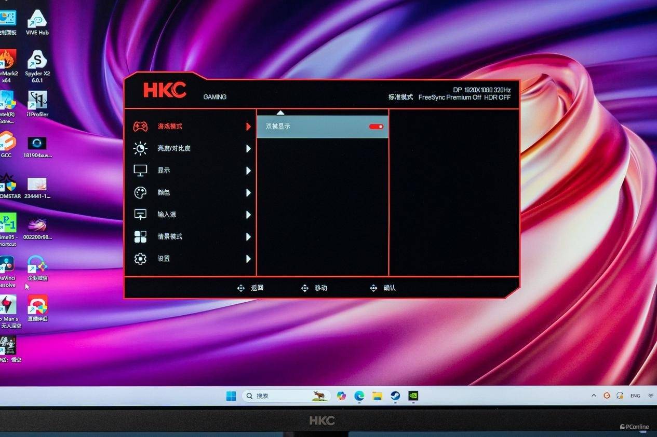Expand the 颜色 submenu arrow

(248, 193)
